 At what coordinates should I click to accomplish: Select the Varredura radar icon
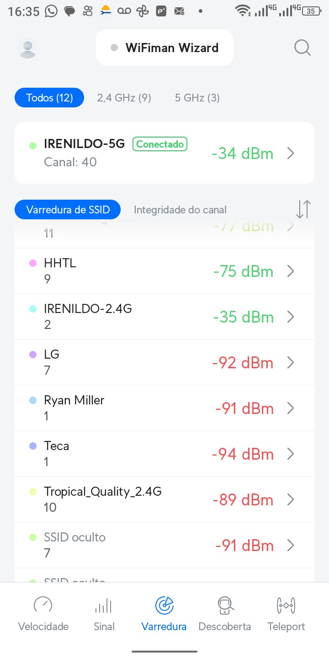(164, 605)
